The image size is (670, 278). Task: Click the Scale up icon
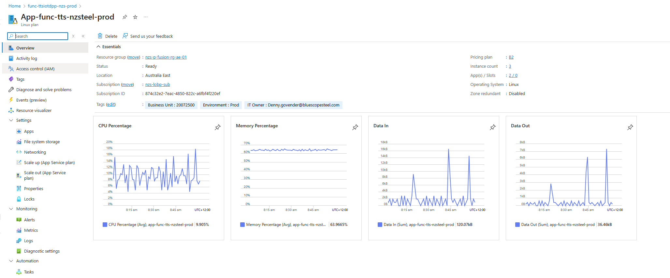[19, 162]
